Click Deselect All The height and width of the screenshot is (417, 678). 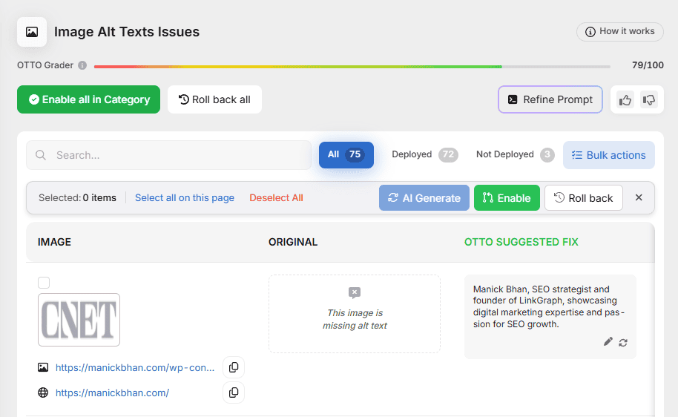276,198
